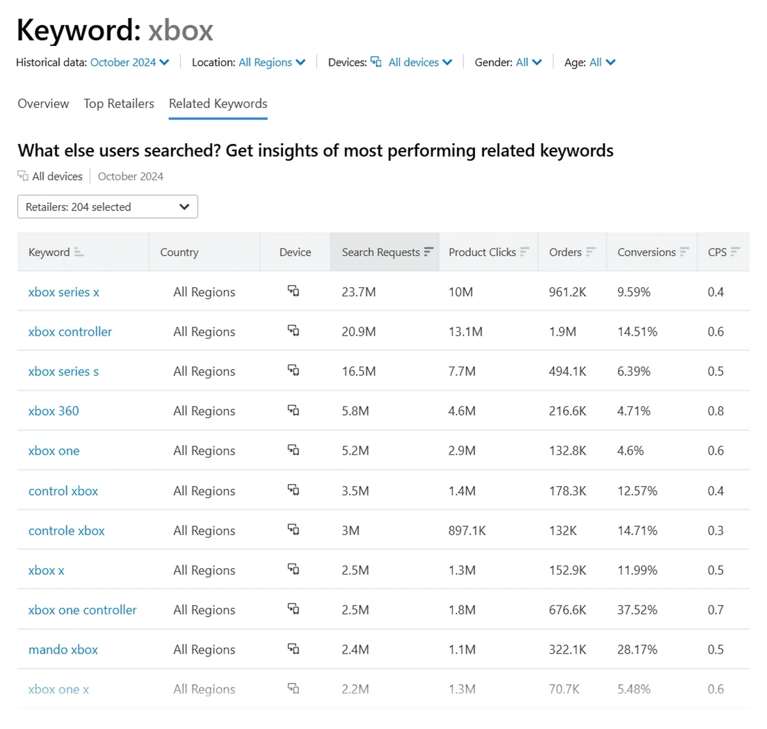Open xbox one controller keyword link
The height and width of the screenshot is (729, 767).
[x=82, y=610]
